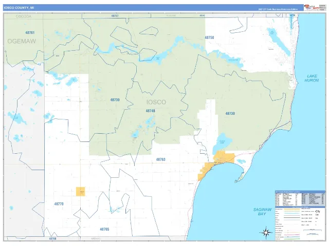Click the 'OGEMAW' county label
The image size is (329, 246).
point(22,41)
